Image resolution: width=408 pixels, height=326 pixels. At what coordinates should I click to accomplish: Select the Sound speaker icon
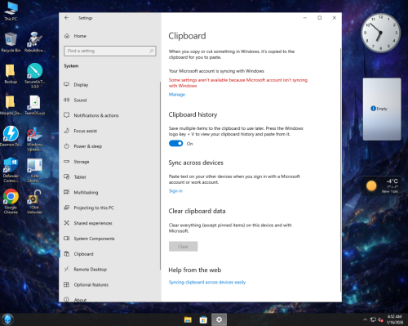pyautogui.click(x=67, y=100)
